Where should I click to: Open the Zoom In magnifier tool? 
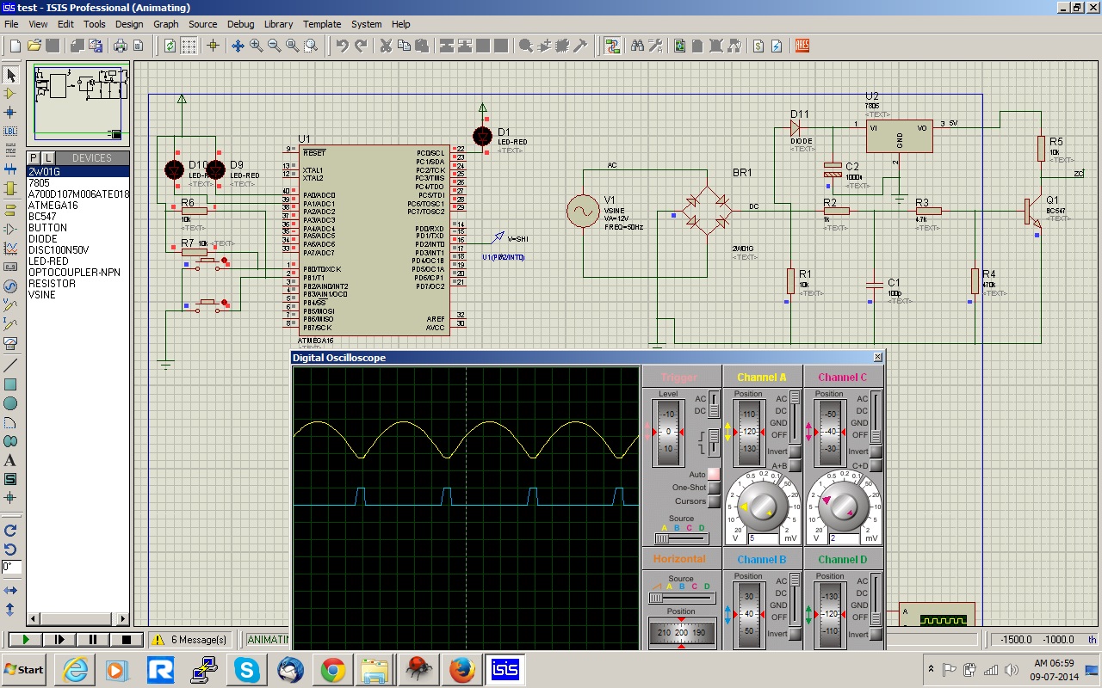256,46
